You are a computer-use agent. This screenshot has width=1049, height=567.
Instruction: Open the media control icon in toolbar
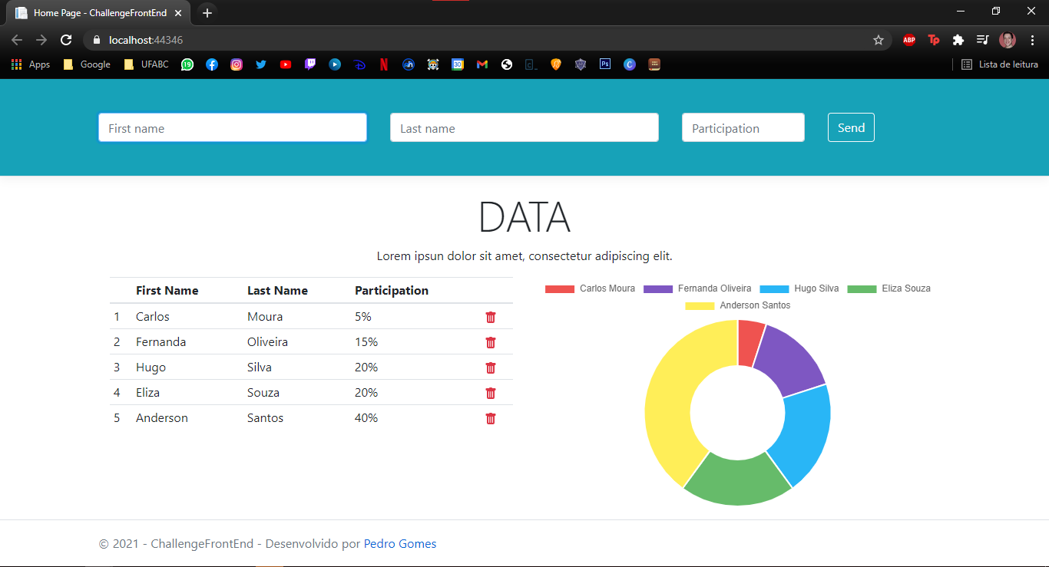pyautogui.click(x=982, y=40)
